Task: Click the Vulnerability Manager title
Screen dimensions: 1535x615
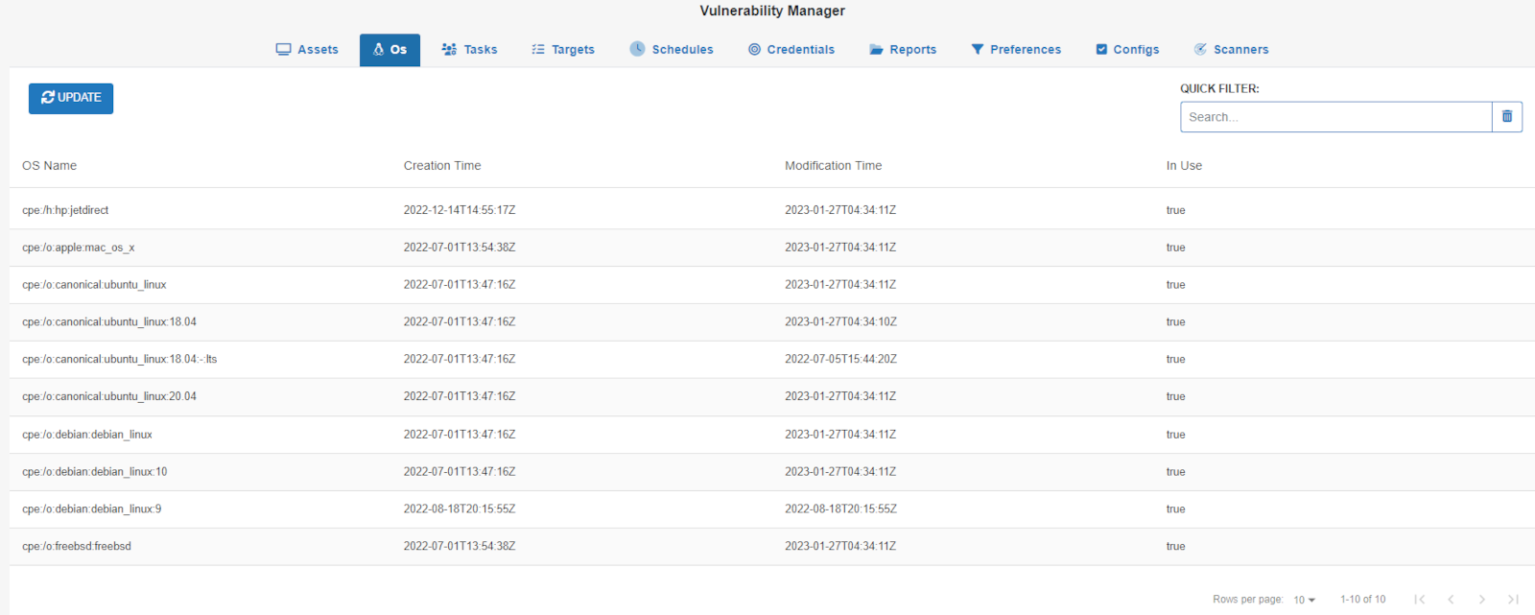Action: (772, 12)
